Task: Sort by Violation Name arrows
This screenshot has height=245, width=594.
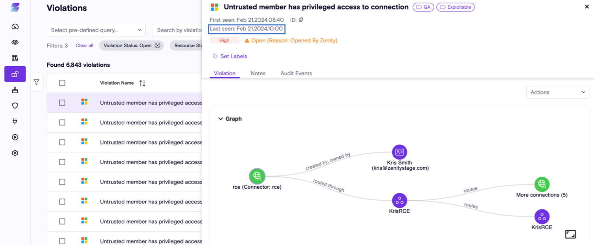Action: click(x=142, y=83)
